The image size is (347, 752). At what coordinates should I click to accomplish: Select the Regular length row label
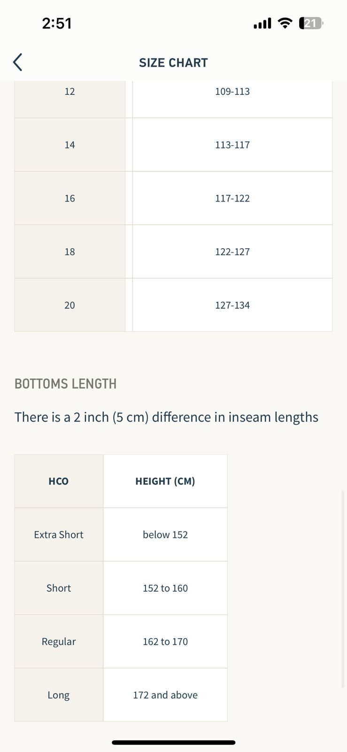tap(59, 642)
